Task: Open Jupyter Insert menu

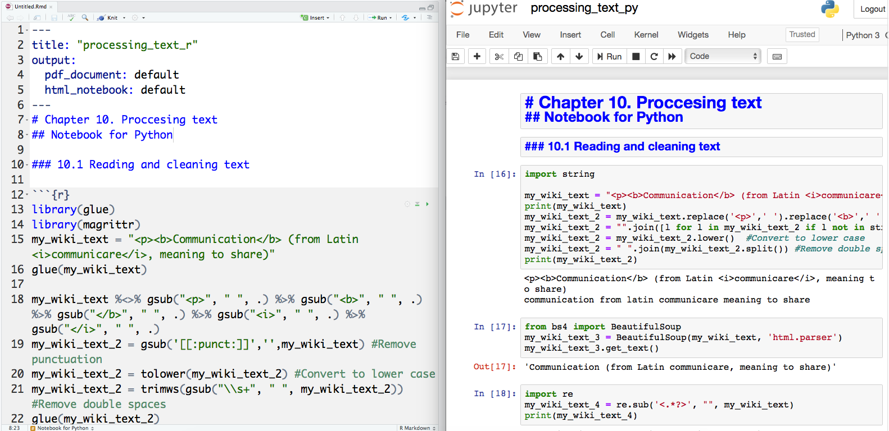Action: (x=570, y=35)
